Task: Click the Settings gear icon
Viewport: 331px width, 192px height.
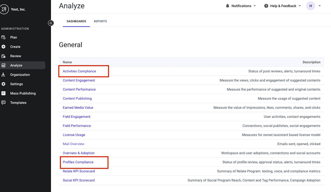Action: point(3,84)
